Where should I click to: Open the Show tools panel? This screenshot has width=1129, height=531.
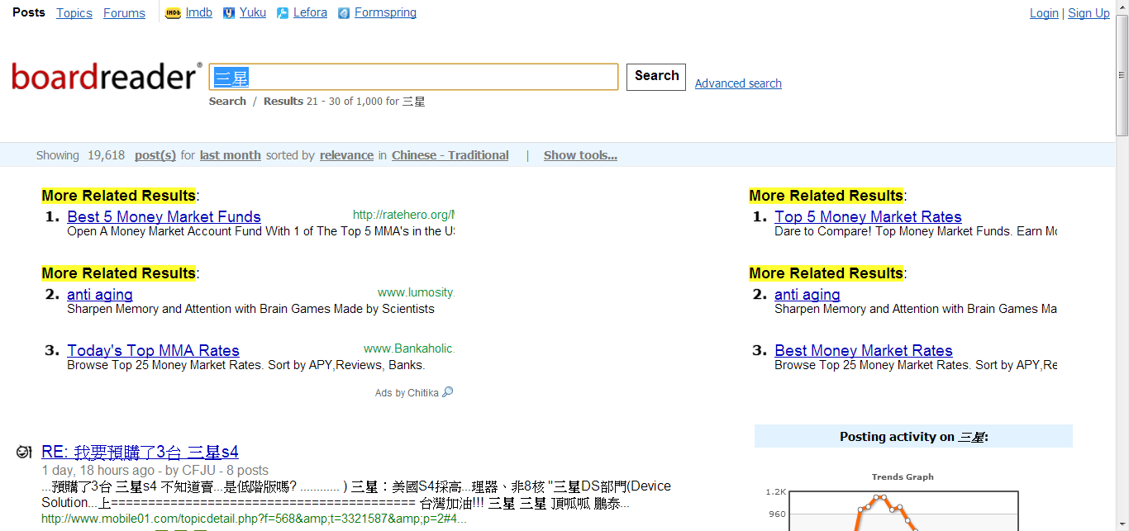[579, 154]
